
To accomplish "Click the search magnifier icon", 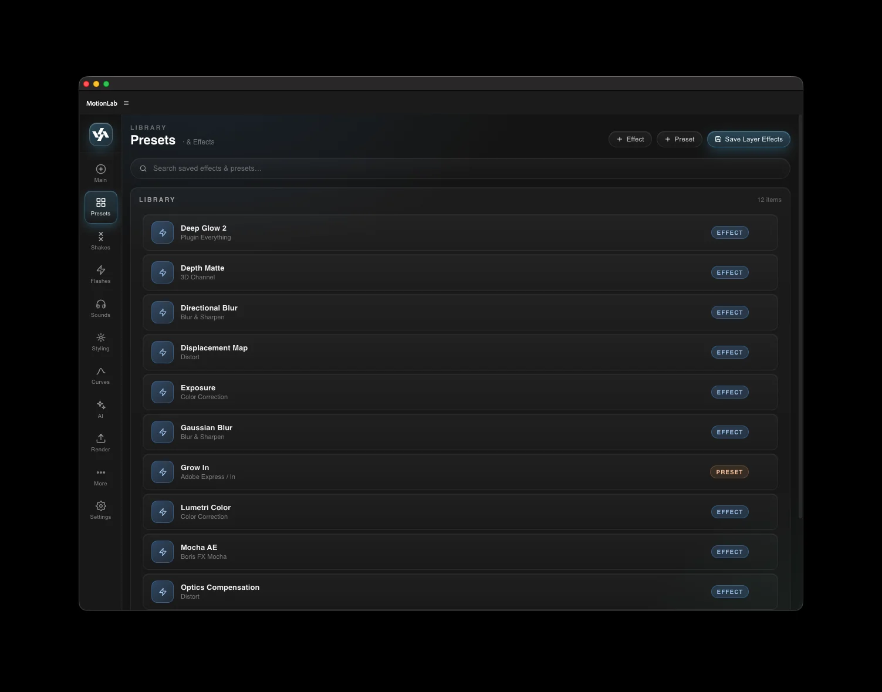I will 143,168.
